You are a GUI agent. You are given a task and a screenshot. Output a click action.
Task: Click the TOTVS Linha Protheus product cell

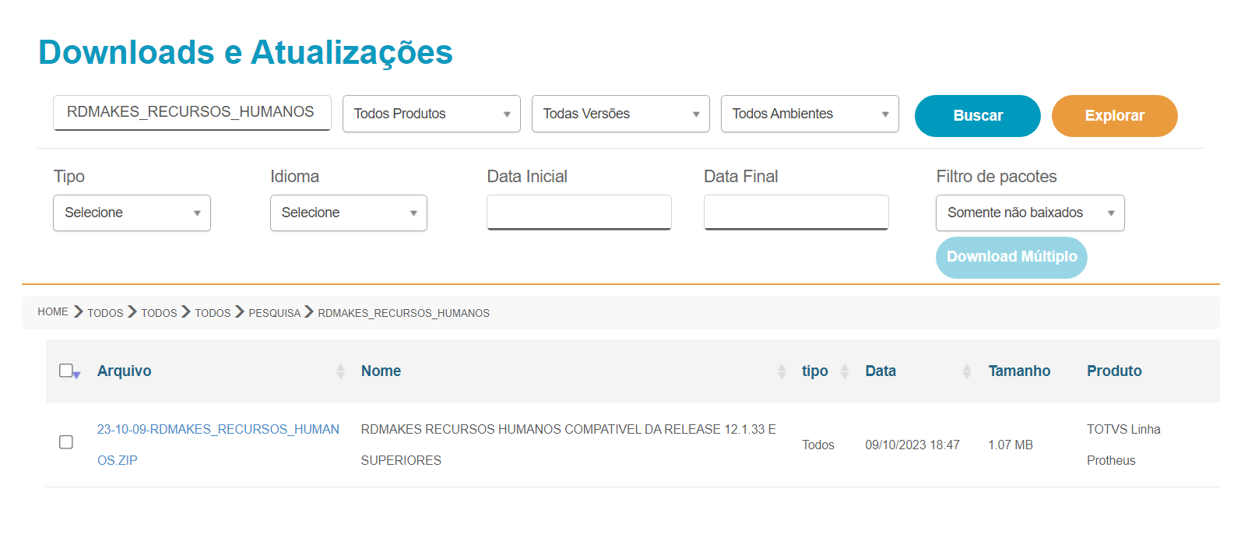pyautogui.click(x=1123, y=445)
